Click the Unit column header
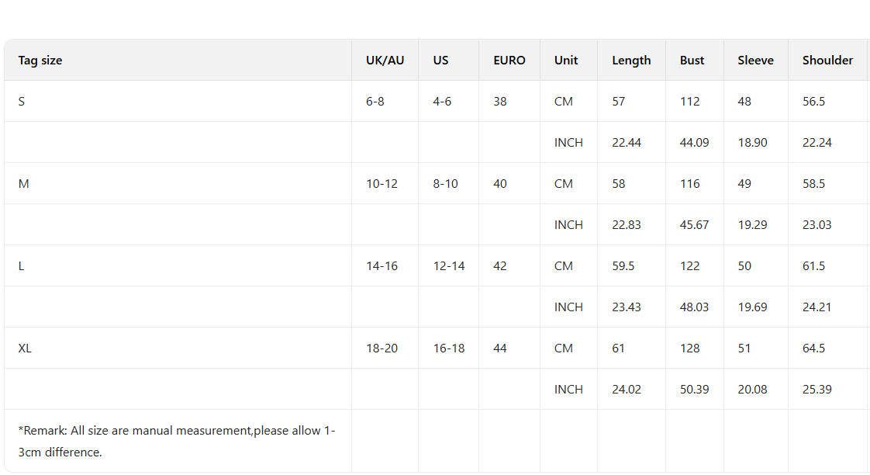Viewport: 870px width, 475px height. point(566,61)
